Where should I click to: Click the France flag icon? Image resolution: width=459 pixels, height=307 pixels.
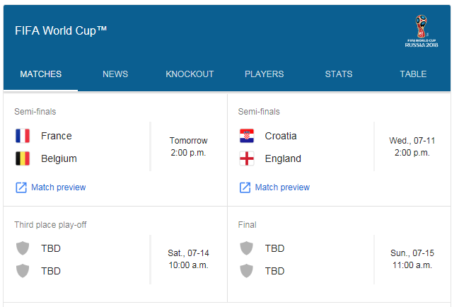point(23,136)
